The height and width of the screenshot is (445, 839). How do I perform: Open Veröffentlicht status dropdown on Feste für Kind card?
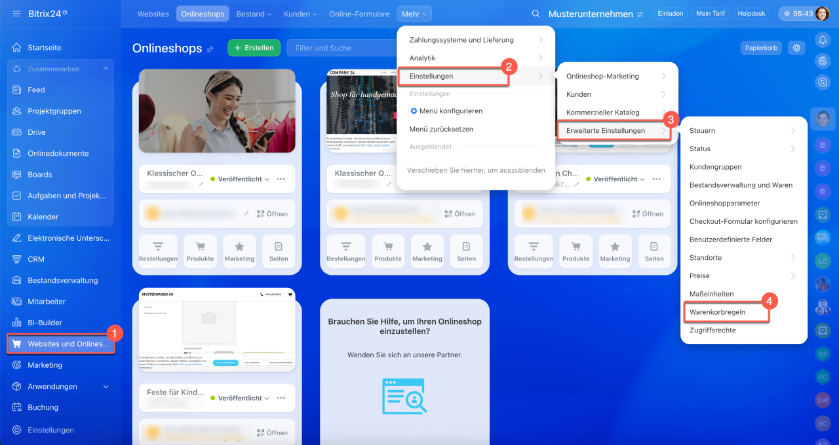pyautogui.click(x=240, y=398)
